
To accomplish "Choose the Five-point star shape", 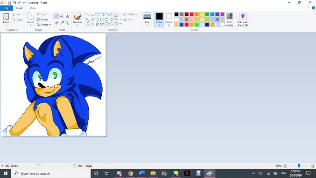I will [97, 24].
